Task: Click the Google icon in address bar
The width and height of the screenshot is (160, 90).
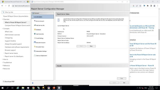Action: click(x=133, y=6)
